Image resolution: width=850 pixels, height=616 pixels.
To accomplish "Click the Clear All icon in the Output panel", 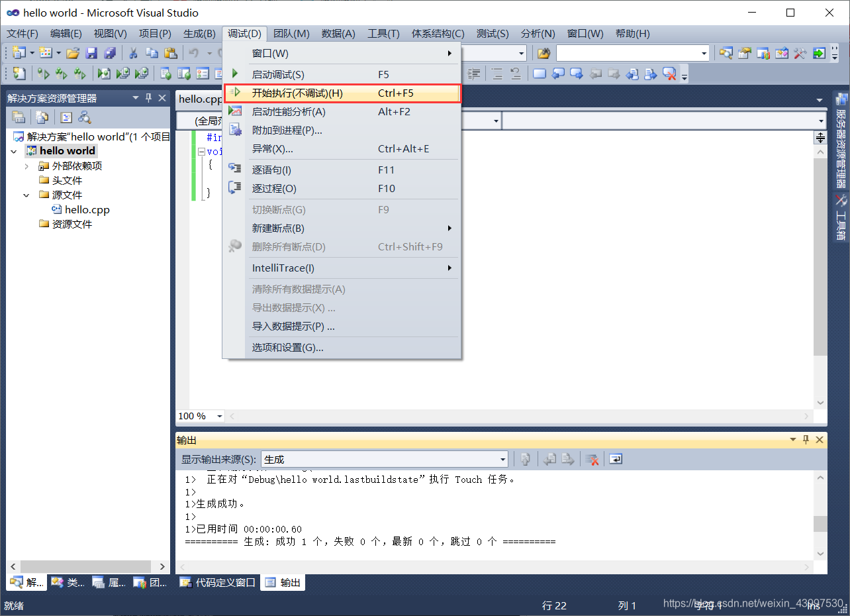I will tap(592, 459).
